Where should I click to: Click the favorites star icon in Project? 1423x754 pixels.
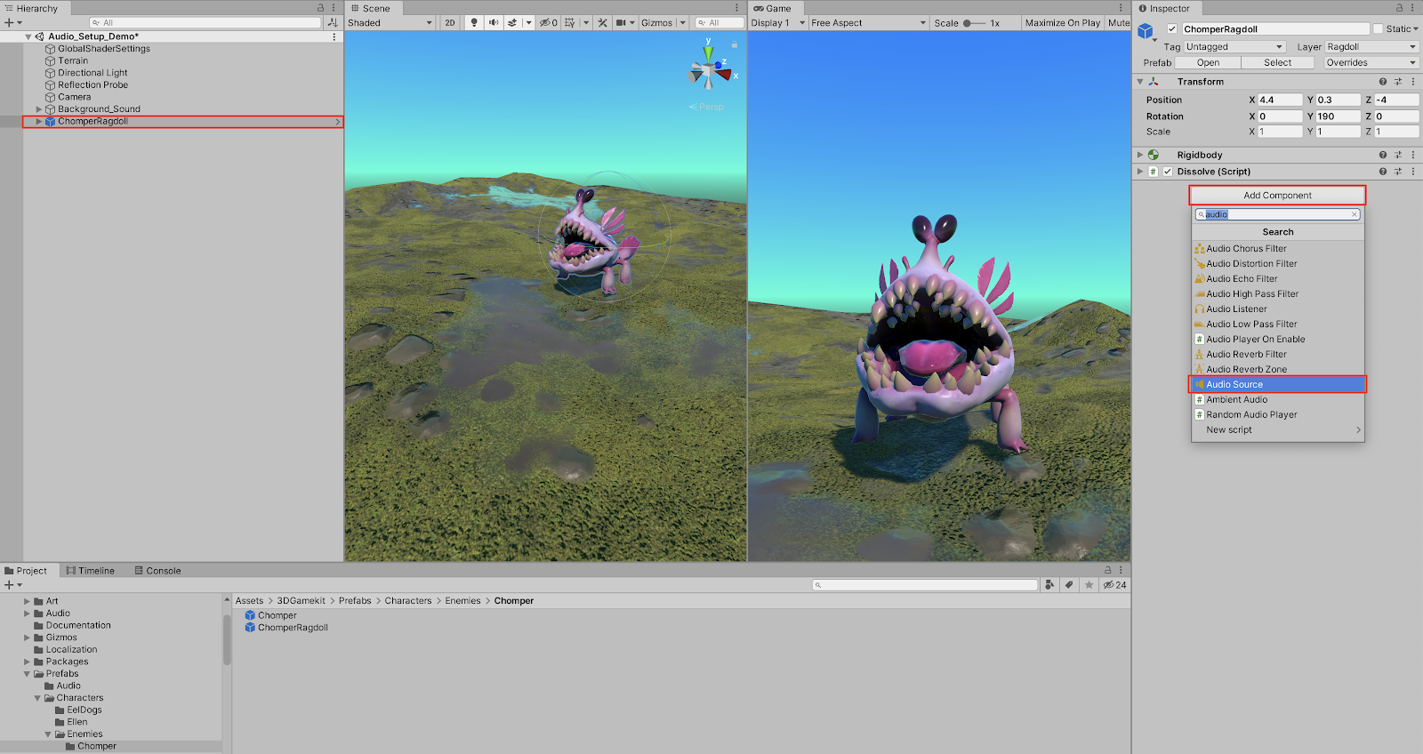[1089, 585]
